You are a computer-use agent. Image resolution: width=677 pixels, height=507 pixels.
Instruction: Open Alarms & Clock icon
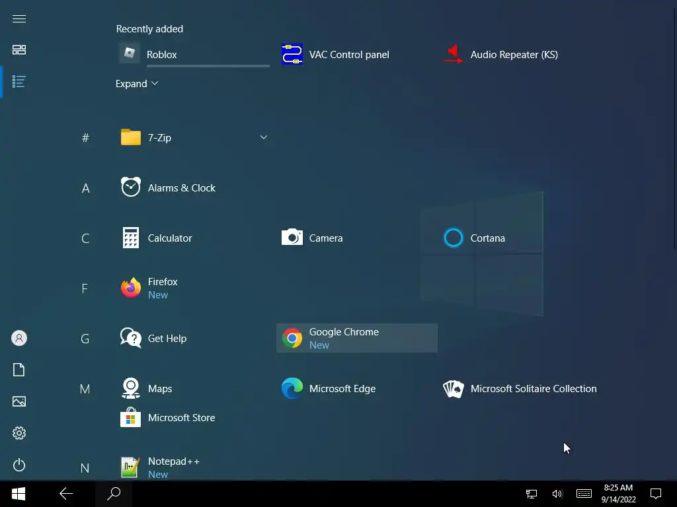131,187
